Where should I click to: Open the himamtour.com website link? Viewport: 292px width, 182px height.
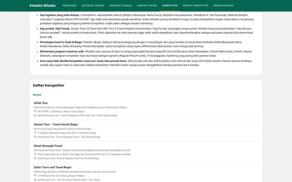tap(46, 137)
